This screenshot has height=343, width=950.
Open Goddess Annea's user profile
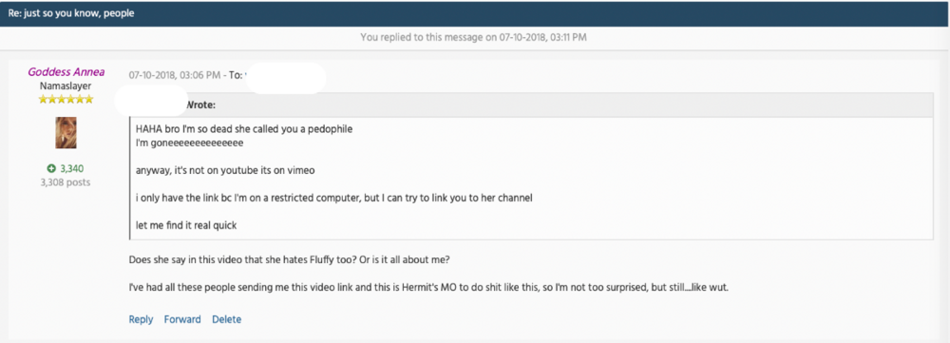(66, 72)
